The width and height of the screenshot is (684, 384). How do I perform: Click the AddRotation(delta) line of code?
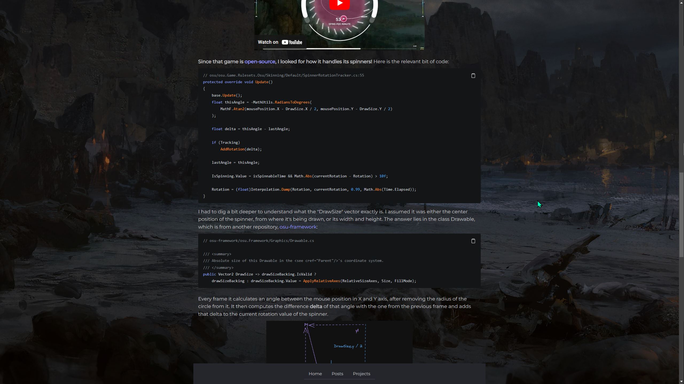(241, 149)
